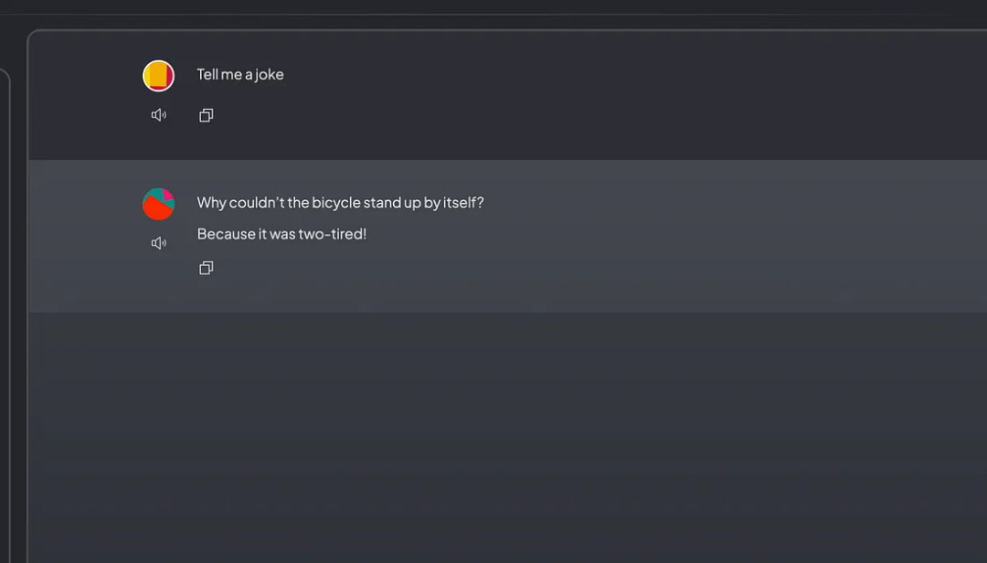The width and height of the screenshot is (987, 563).
Task: Click the word "joke" in user message
Action: pyautogui.click(x=269, y=74)
